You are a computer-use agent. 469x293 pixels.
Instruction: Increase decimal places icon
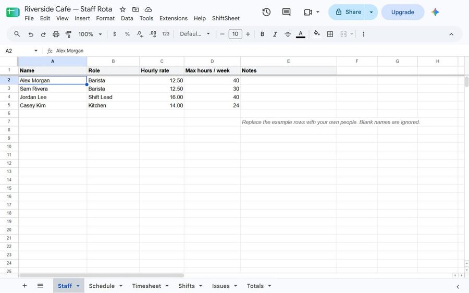[153, 34]
